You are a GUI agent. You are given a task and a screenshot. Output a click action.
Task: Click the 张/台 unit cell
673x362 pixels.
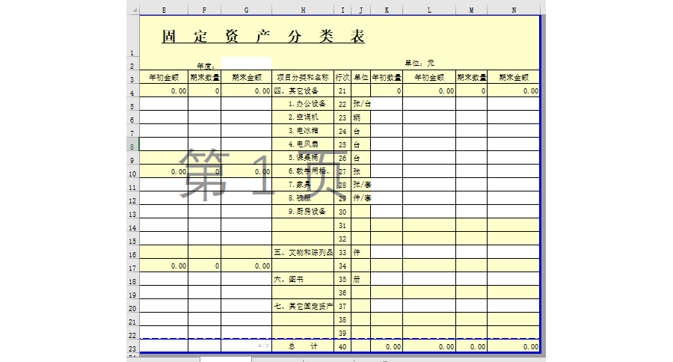[361, 104]
